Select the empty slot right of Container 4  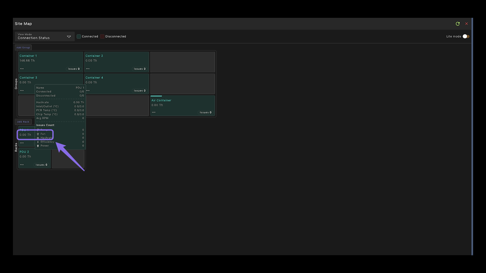[x=183, y=84]
